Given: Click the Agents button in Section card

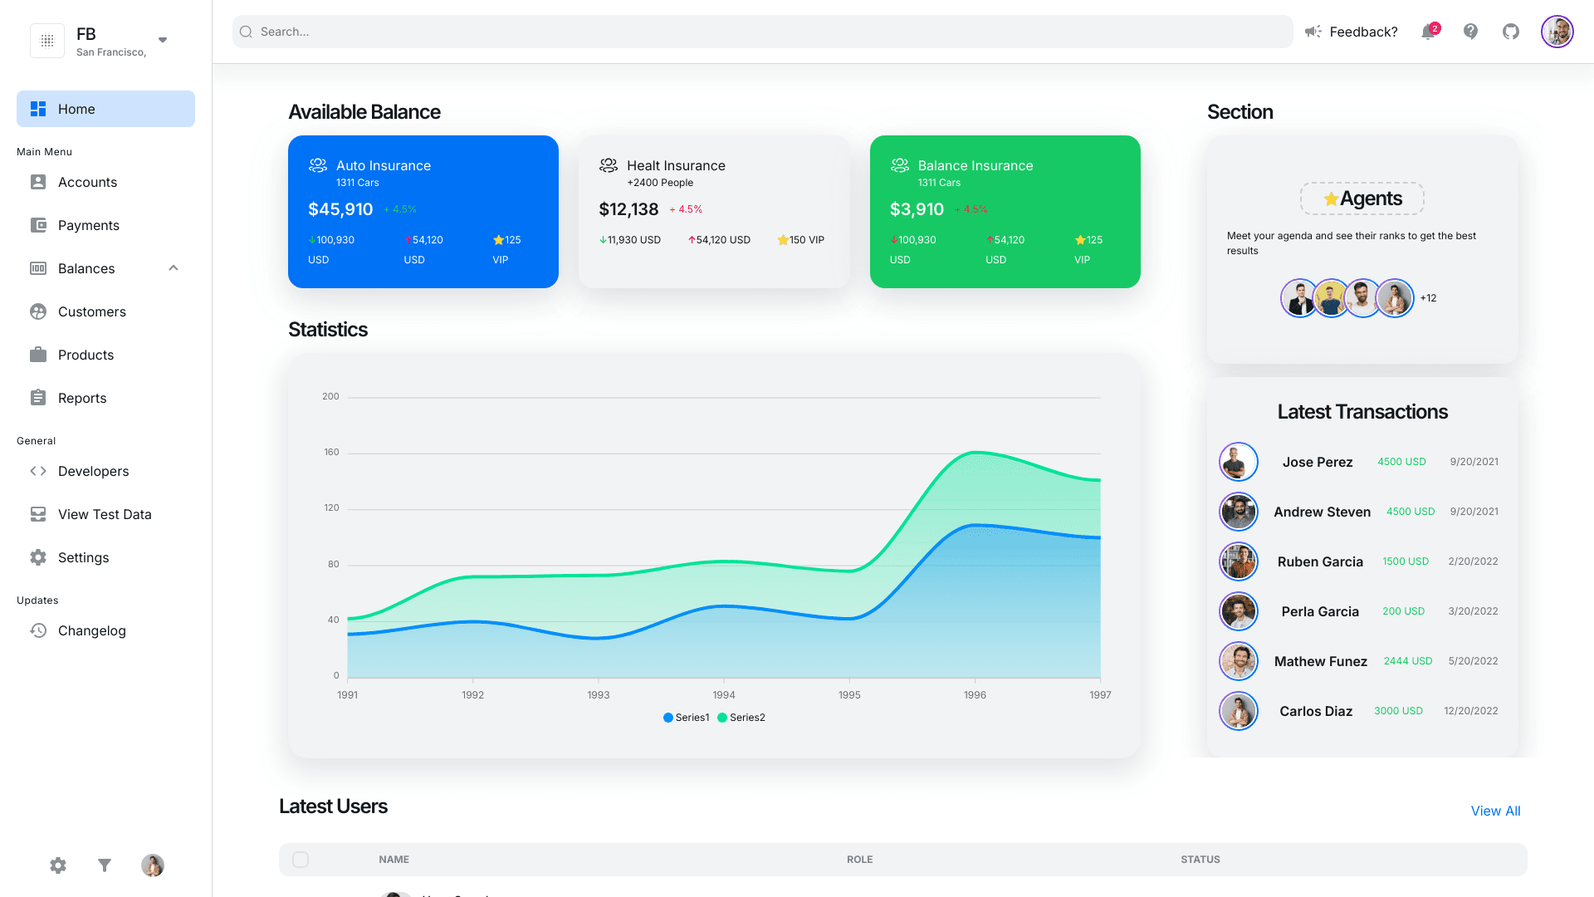Looking at the screenshot, I should click(x=1362, y=199).
